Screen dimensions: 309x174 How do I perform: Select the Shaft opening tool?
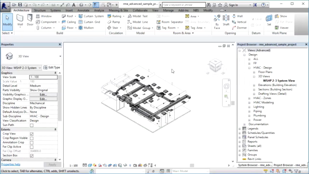(x=226, y=20)
